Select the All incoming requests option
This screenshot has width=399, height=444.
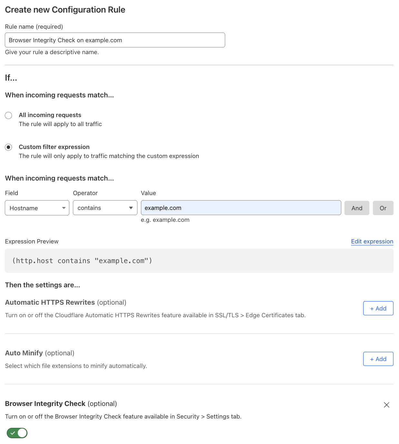[x=8, y=115]
